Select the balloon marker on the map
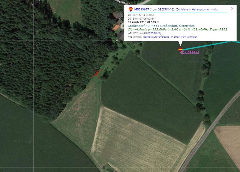240x172 pixels. (181, 50)
